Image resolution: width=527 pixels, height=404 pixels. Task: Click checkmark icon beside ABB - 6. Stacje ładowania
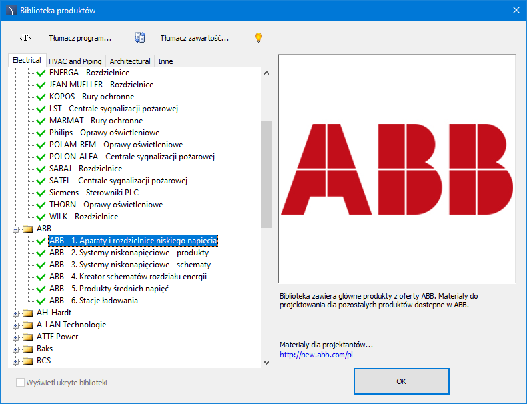coord(41,301)
